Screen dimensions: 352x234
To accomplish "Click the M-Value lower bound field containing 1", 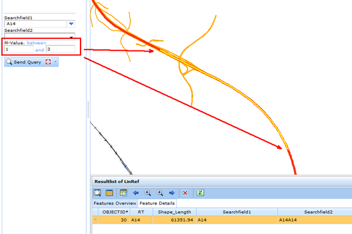I will [x=19, y=49].
